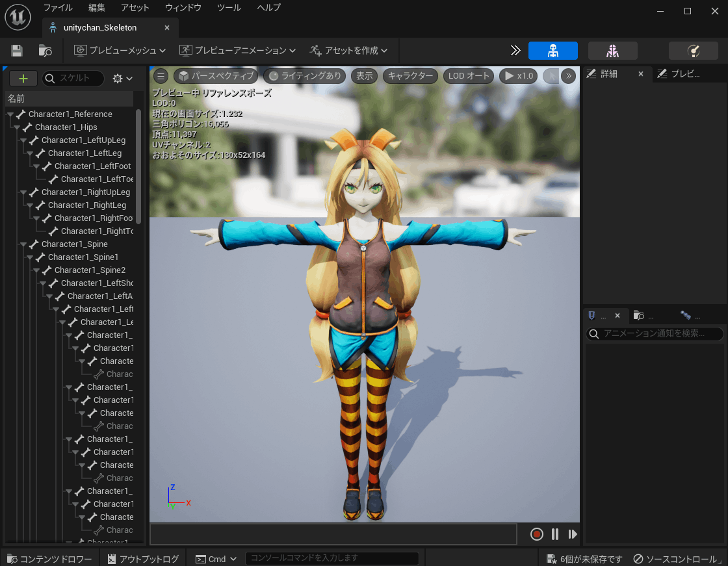Click the アニメーション通知を検索 search field
The height and width of the screenshot is (566, 728).
click(655, 333)
